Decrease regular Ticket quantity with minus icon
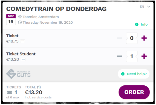This screenshot has height=105, width=156. pyautogui.click(x=119, y=38)
